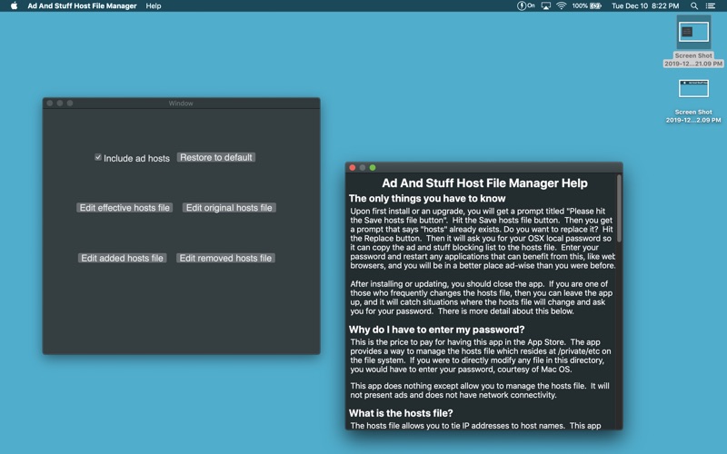Click the heading 'What is the hosts file?'
The width and height of the screenshot is (727, 454).
[x=401, y=413]
